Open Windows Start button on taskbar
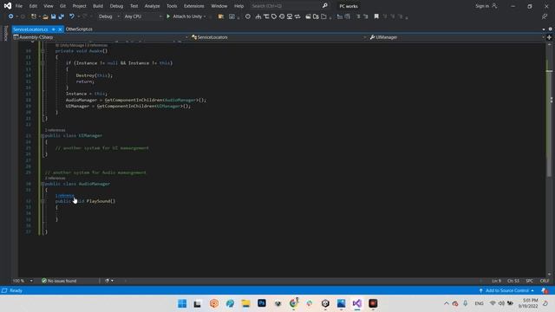The image size is (555, 312). 182,303
